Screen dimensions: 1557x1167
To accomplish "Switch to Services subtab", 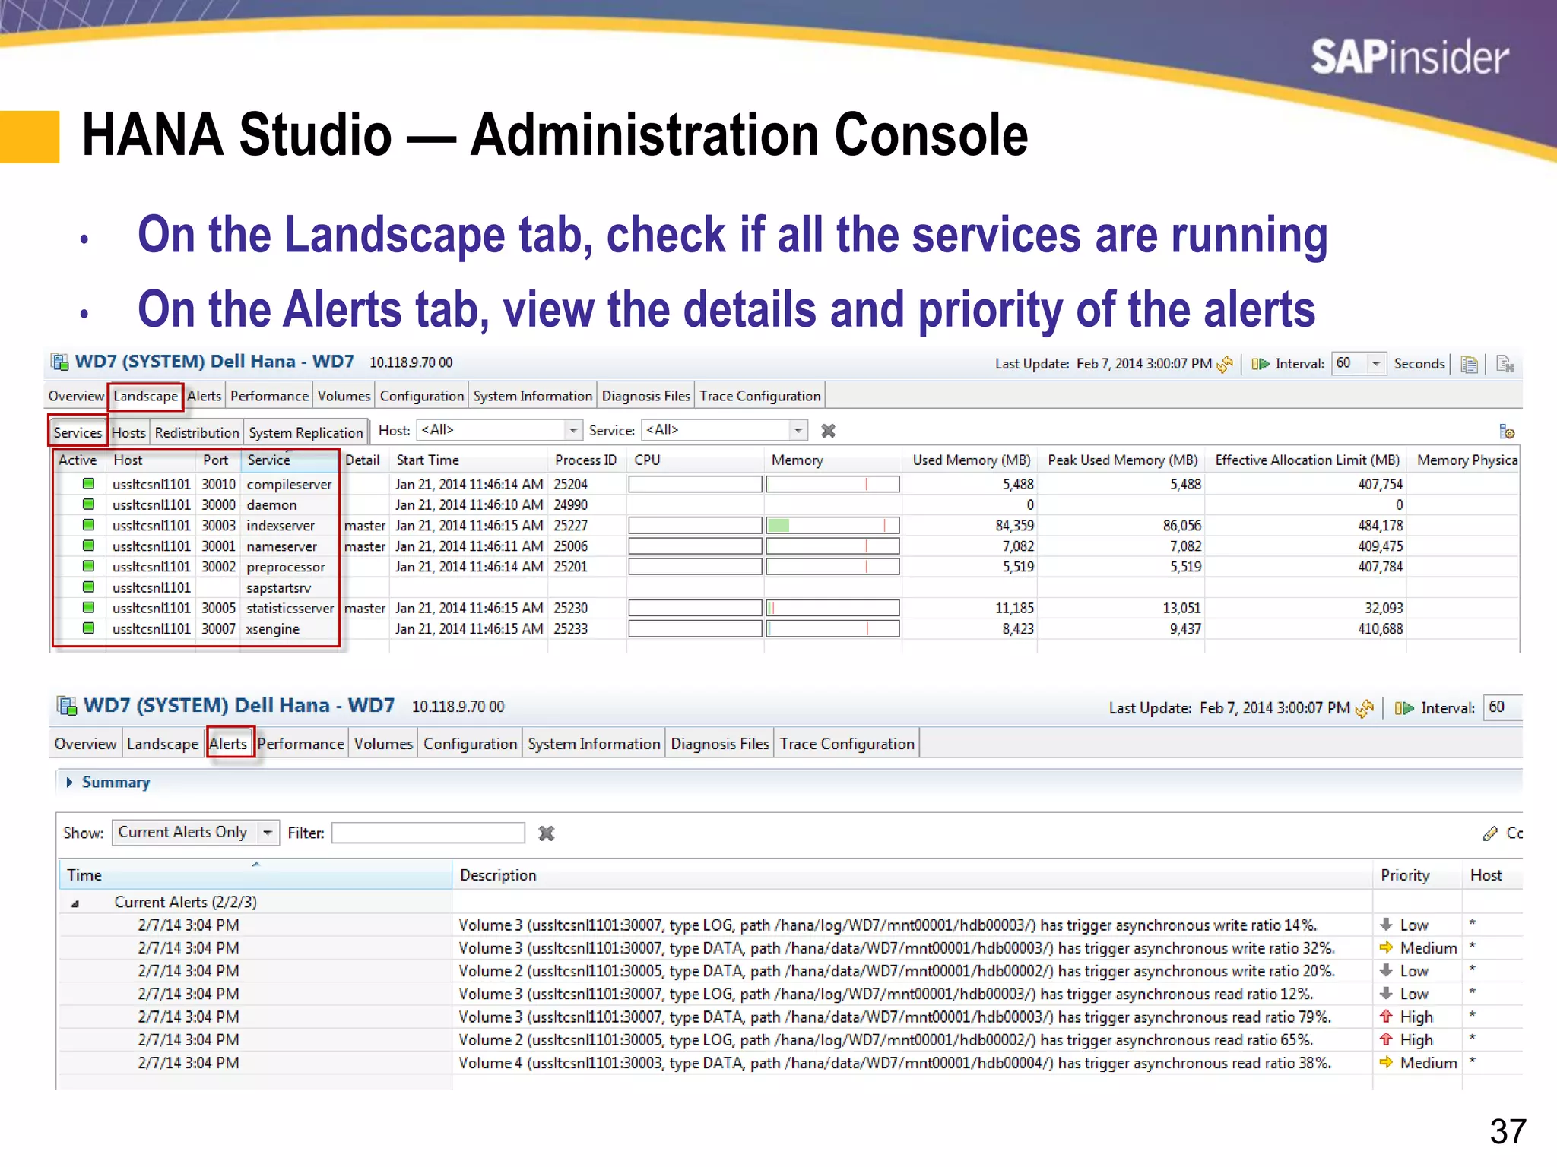I will click(x=78, y=432).
